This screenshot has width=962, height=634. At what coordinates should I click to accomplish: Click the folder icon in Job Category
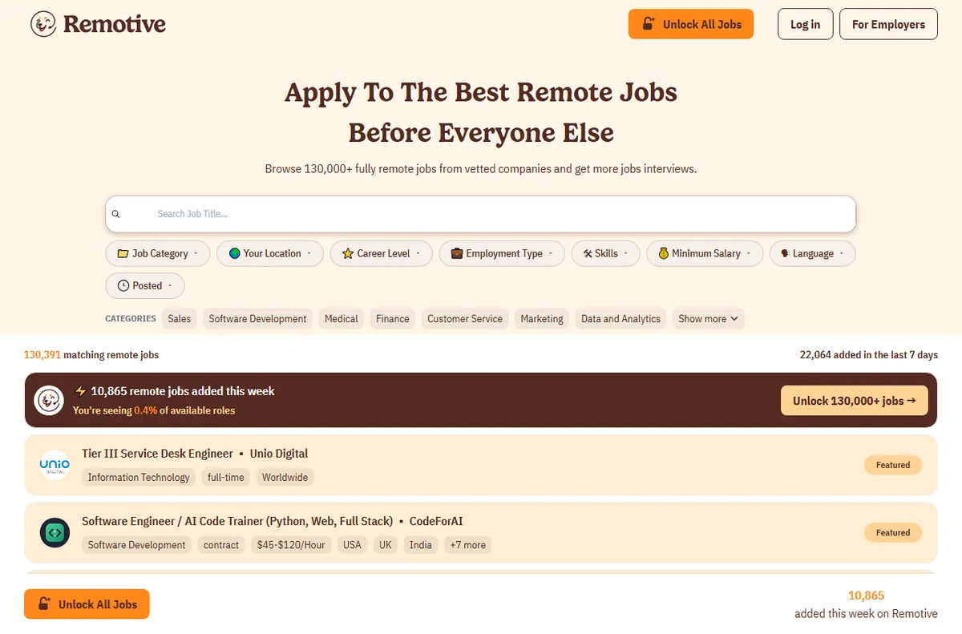(123, 253)
